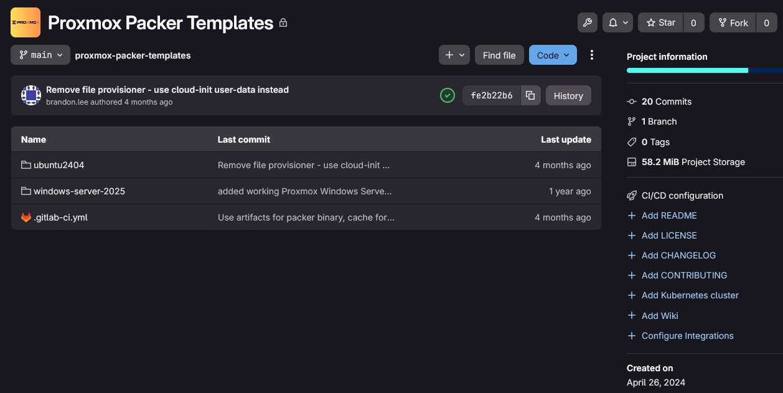The width and height of the screenshot is (783, 393).
Task: Open the bell notification settings dropdown
Action: tap(617, 22)
